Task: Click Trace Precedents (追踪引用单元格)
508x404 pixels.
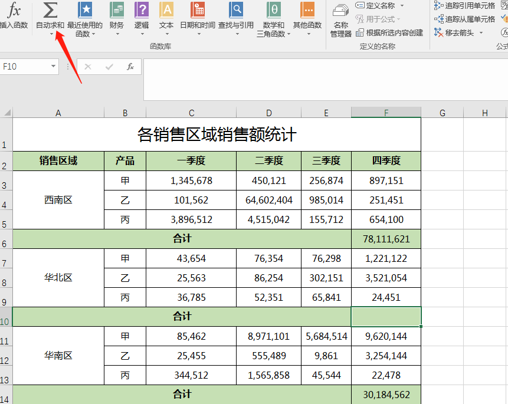Action: pos(464,5)
